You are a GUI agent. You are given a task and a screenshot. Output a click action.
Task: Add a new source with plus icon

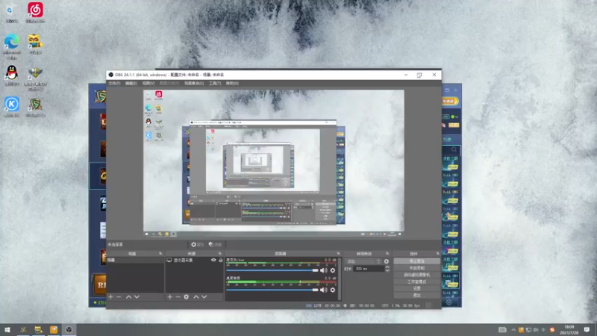pyautogui.click(x=170, y=296)
